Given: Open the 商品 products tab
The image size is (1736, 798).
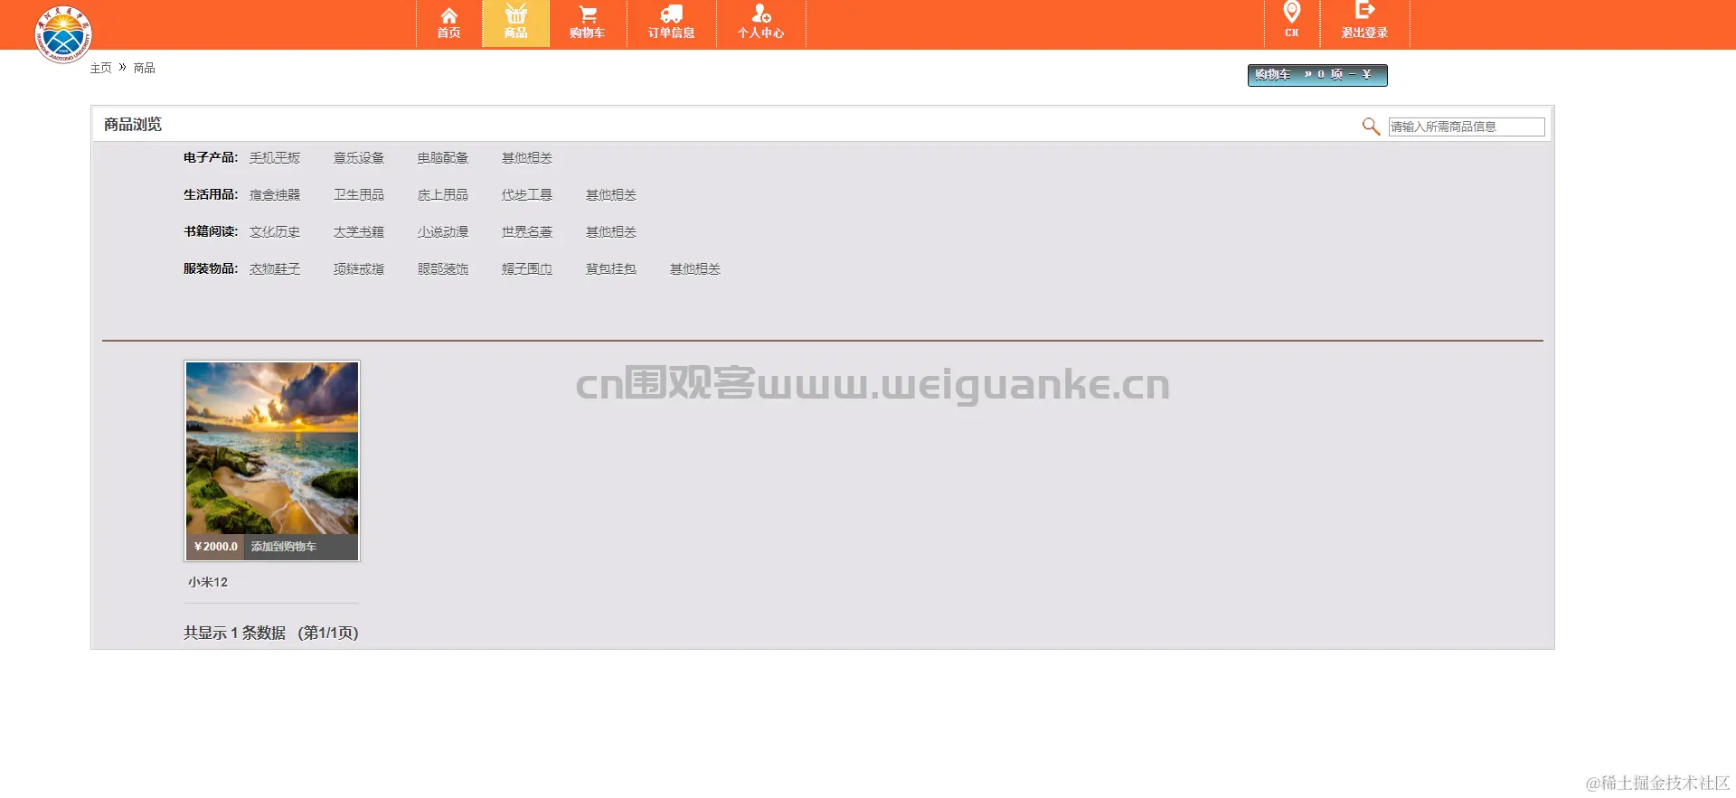Looking at the screenshot, I should tap(515, 23).
